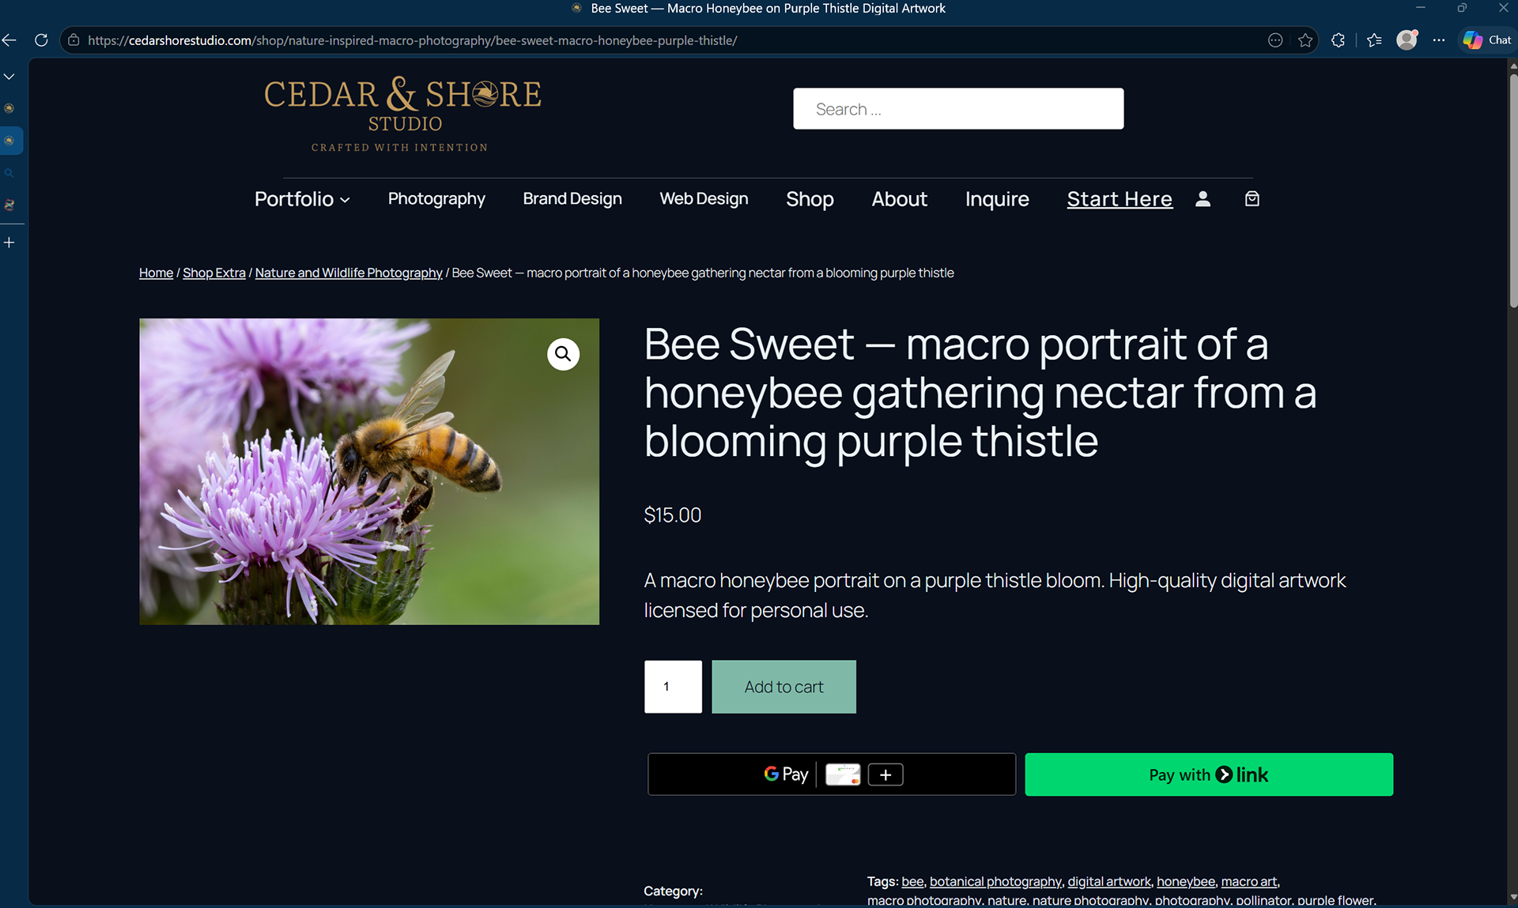The image size is (1518, 908).
Task: Switch to the first tab in the vertical tab strip
Action: click(9, 108)
